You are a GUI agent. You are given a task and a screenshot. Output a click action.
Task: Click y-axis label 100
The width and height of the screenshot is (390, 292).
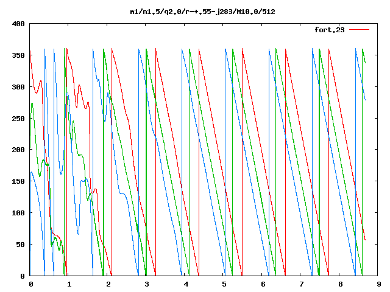coord(18,213)
